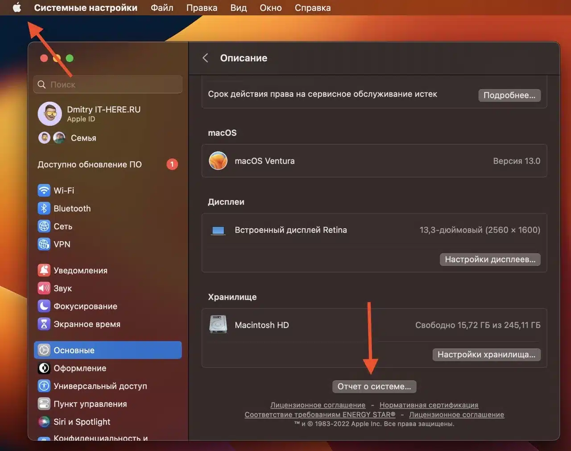Viewport: 571px width, 451px height.
Task: Click the Подробнее... button
Action: [x=509, y=95]
